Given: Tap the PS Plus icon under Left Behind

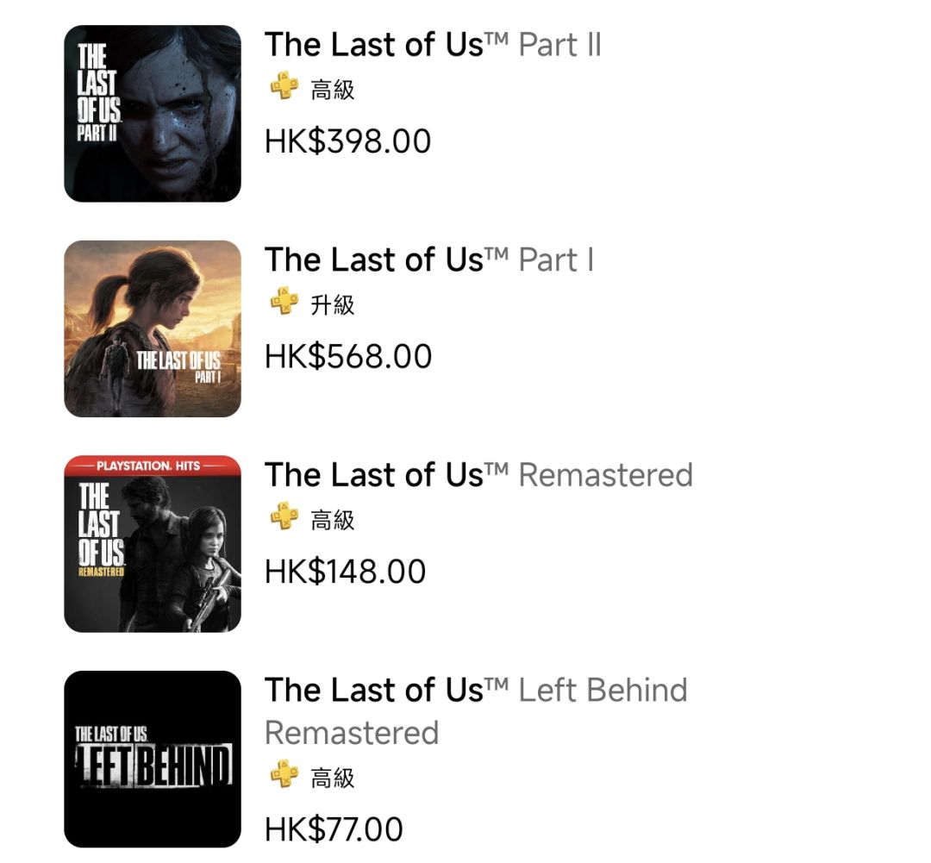Looking at the screenshot, I should tap(284, 775).
